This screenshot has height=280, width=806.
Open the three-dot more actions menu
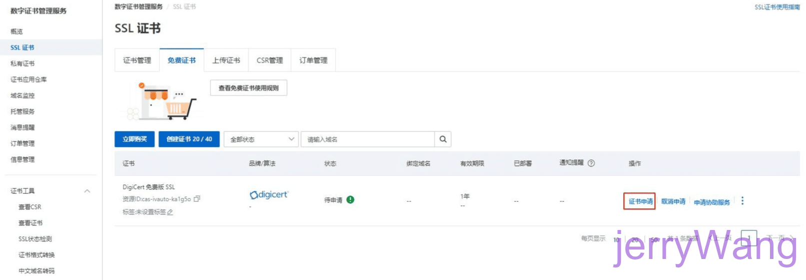tap(742, 201)
